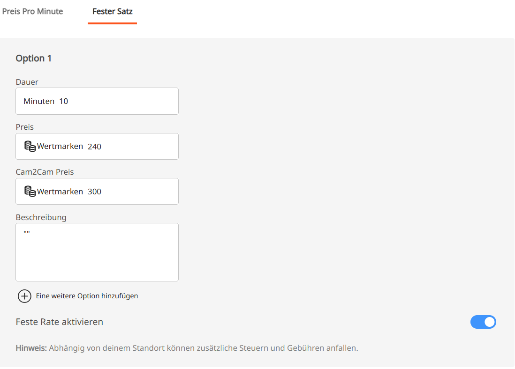Click the Hinweis tax notice text
515x369 pixels.
[187, 348]
